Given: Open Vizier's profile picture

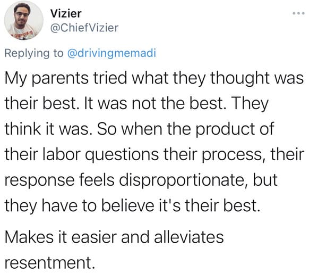Looking at the screenshot, I should tap(24, 20).
